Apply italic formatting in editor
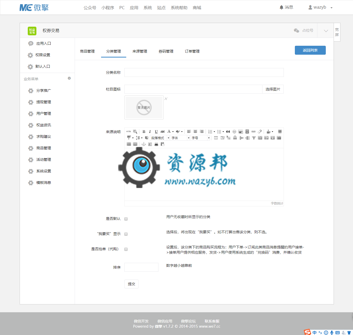 150,132
